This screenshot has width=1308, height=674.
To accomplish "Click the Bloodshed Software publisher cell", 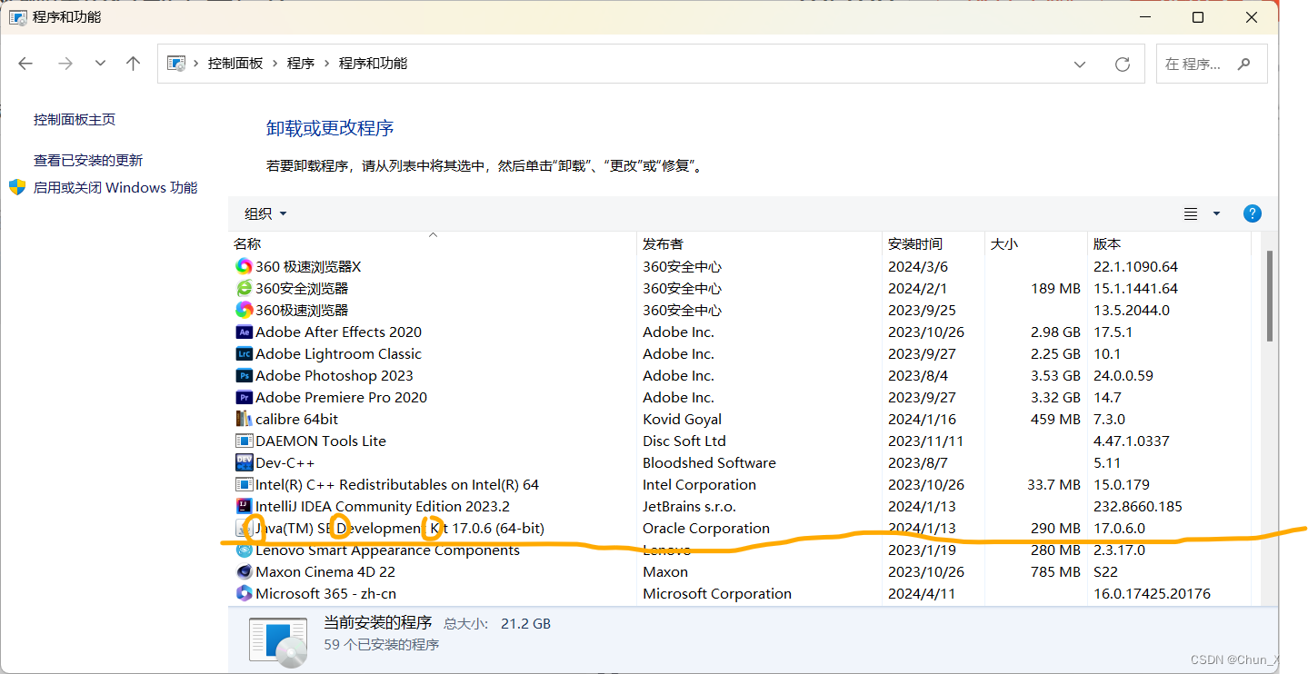I will (709, 463).
